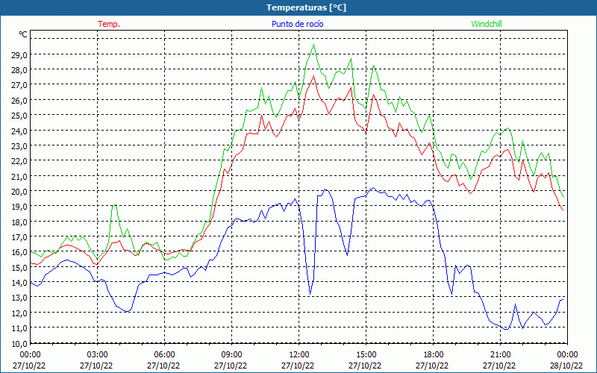Image resolution: width=597 pixels, height=373 pixels.
Task: Click the 15:00 time axis label
Action: point(366,355)
